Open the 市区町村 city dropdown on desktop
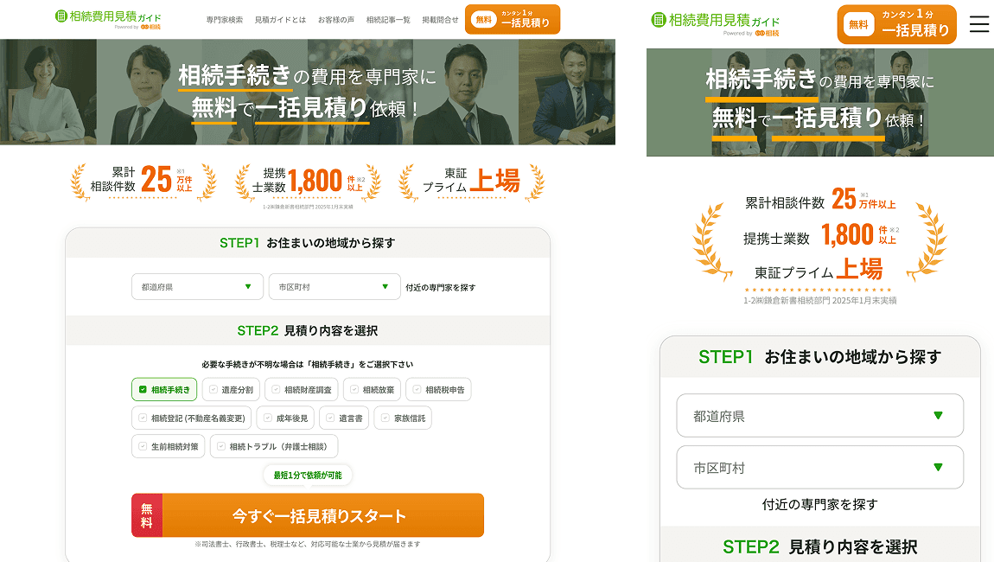This screenshot has width=994, height=562. pyautogui.click(x=335, y=286)
